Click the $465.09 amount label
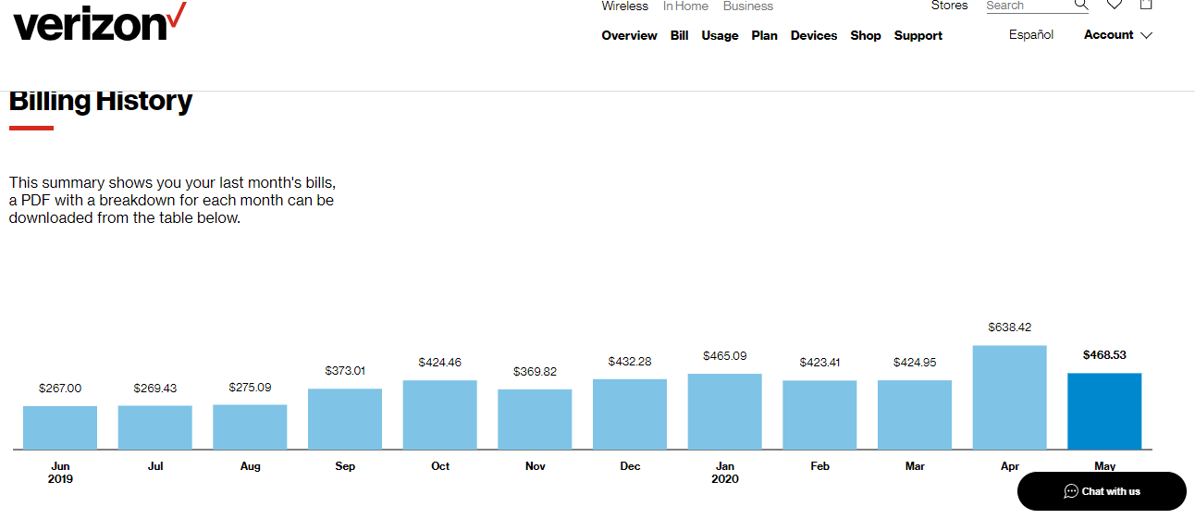Screen dimensions: 1195x519 725,355
